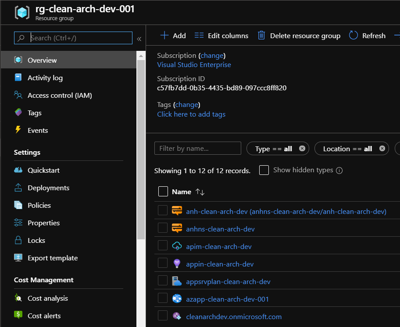Click the sidebar scrollbar up arrow

tap(141, 56)
